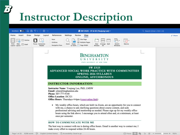Select the Layout ribbon tab
Screen dimensions: 180x135
pyautogui.click(x=46, y=35)
